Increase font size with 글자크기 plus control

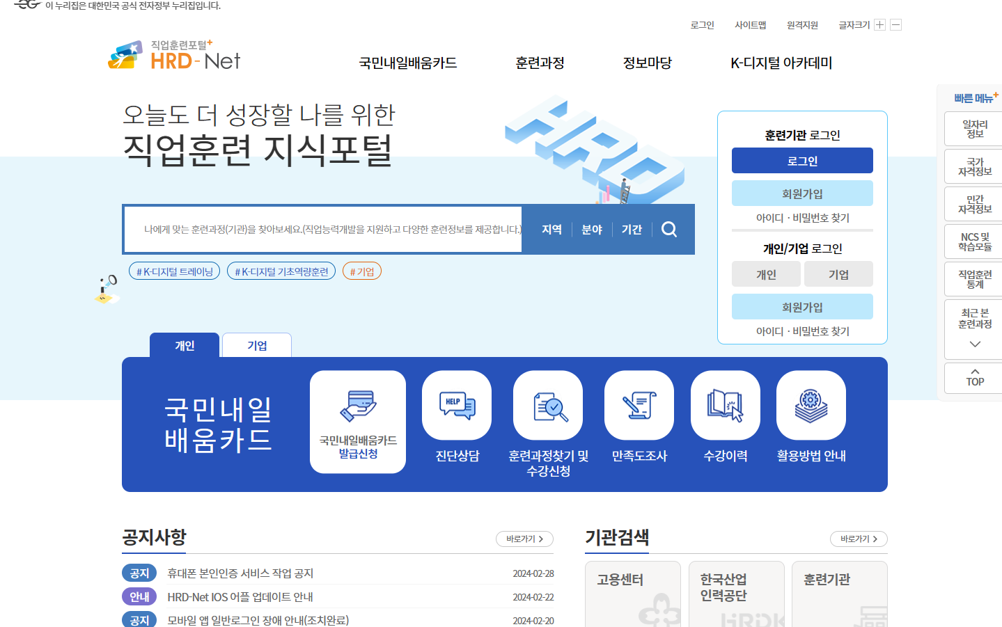tap(879, 24)
